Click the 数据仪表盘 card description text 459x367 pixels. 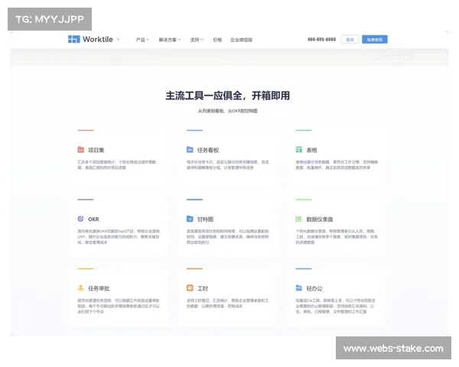[x=337, y=237]
